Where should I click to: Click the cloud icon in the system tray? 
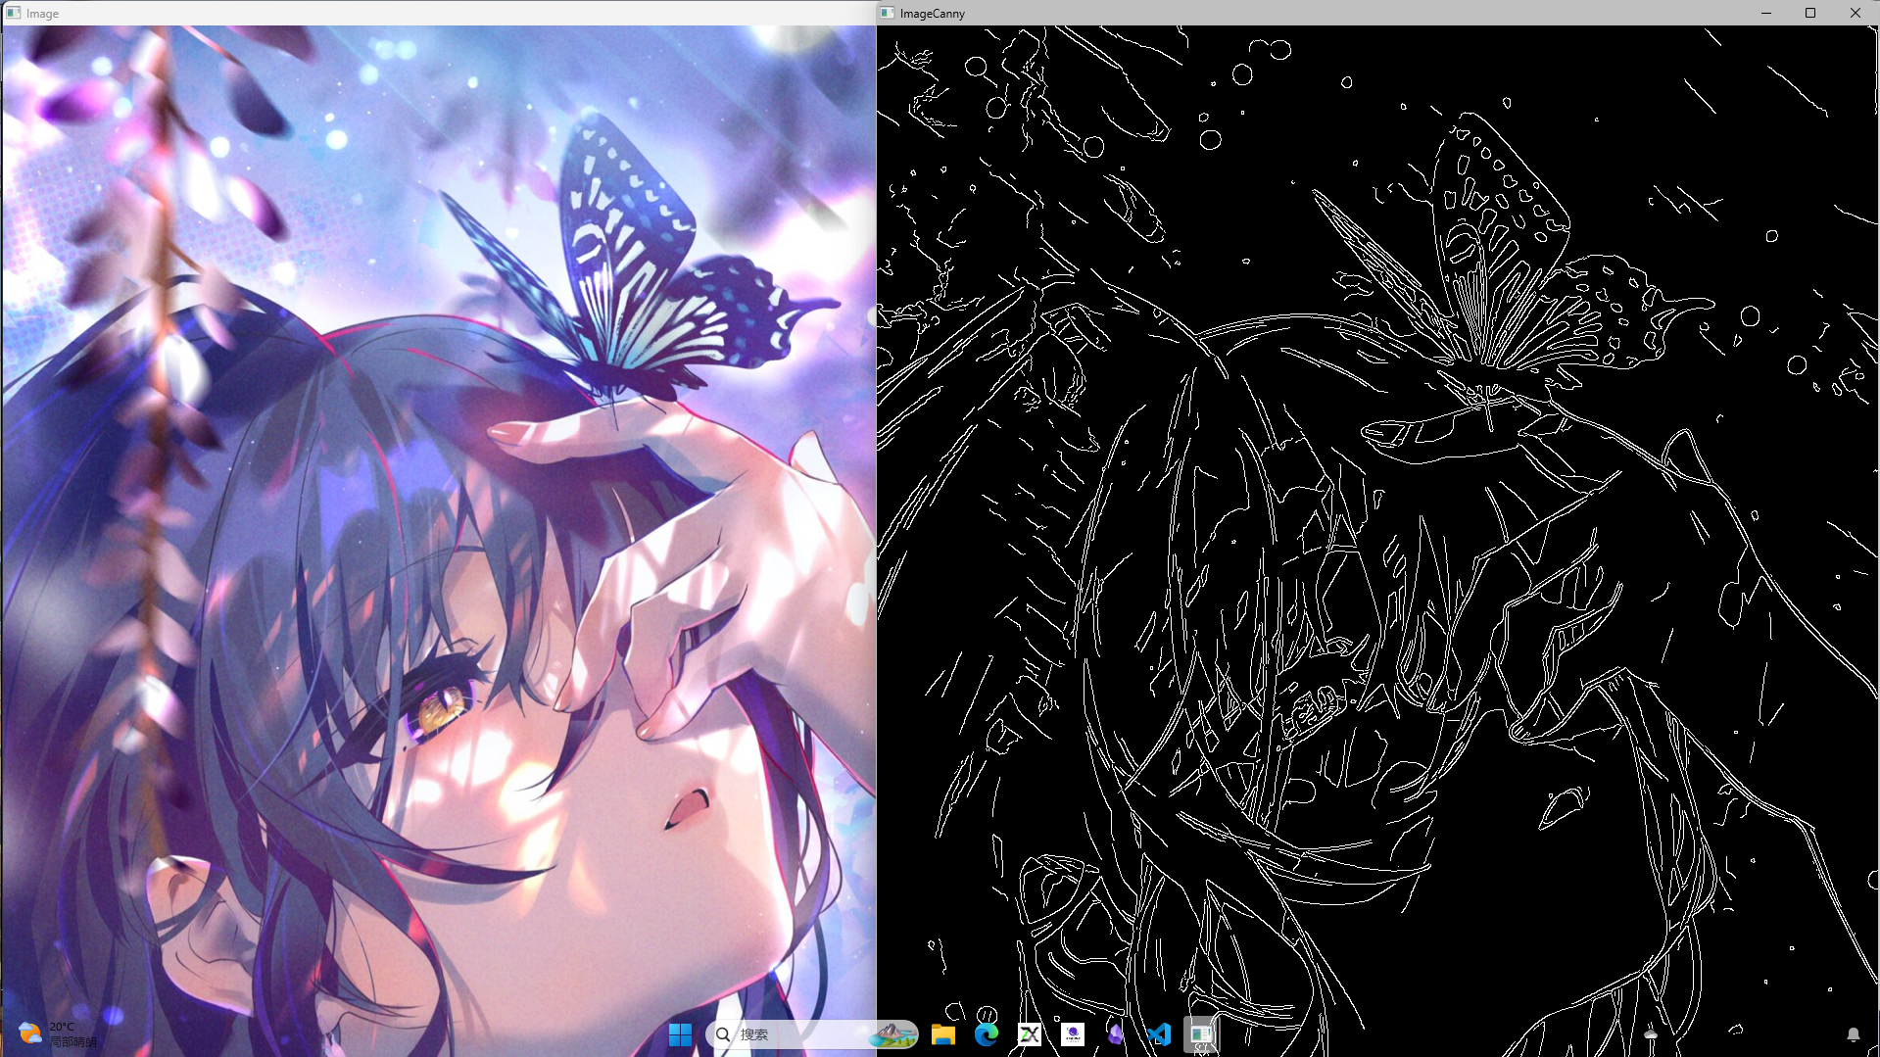pos(1651,1034)
